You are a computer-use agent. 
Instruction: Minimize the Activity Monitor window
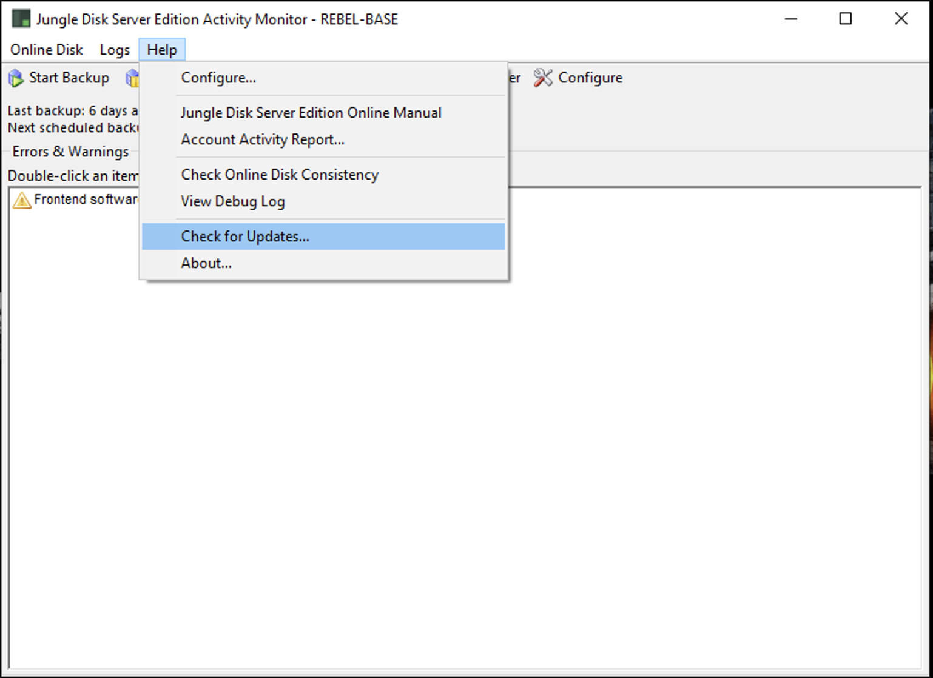point(791,19)
